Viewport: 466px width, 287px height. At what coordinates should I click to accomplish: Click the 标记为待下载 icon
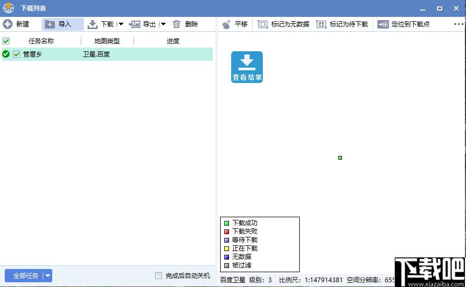click(x=321, y=24)
